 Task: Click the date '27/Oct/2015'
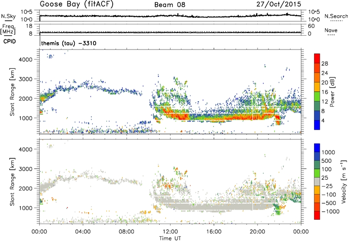[x=279, y=4]
